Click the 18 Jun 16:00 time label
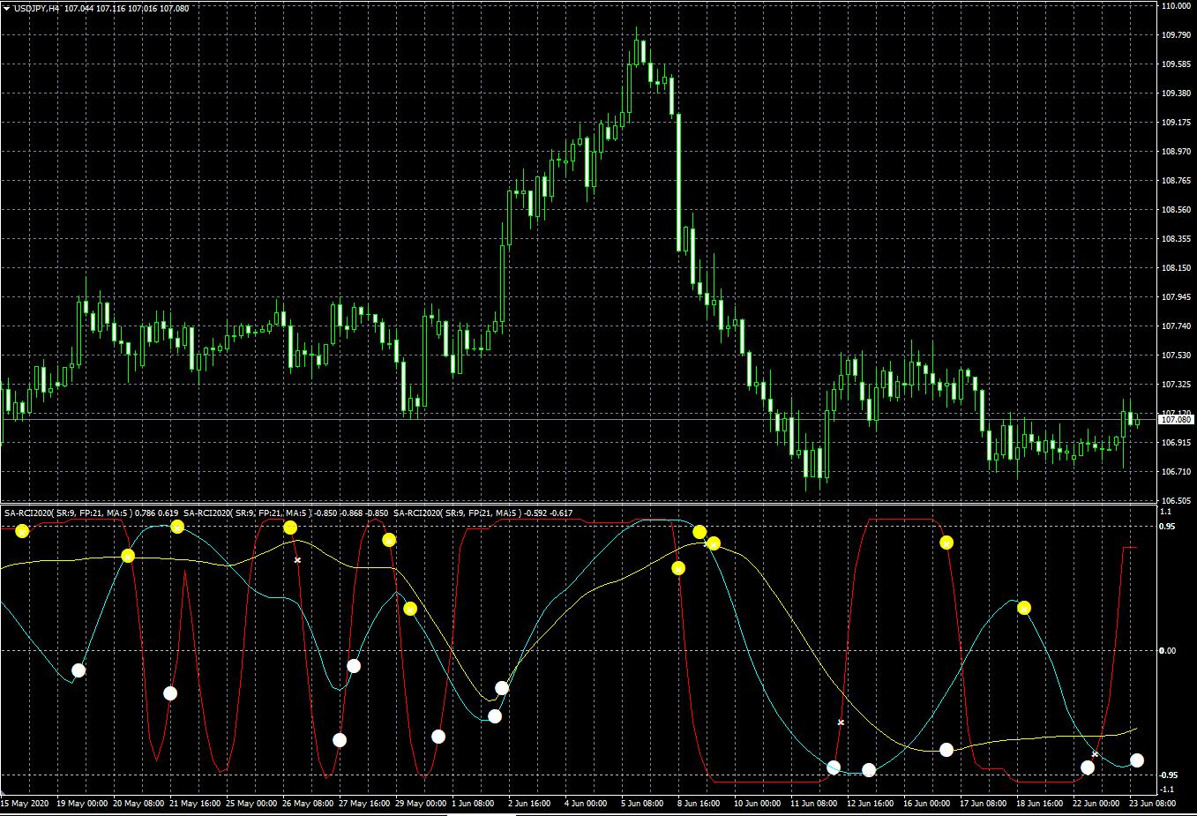This screenshot has width=1197, height=816. coord(1040,804)
